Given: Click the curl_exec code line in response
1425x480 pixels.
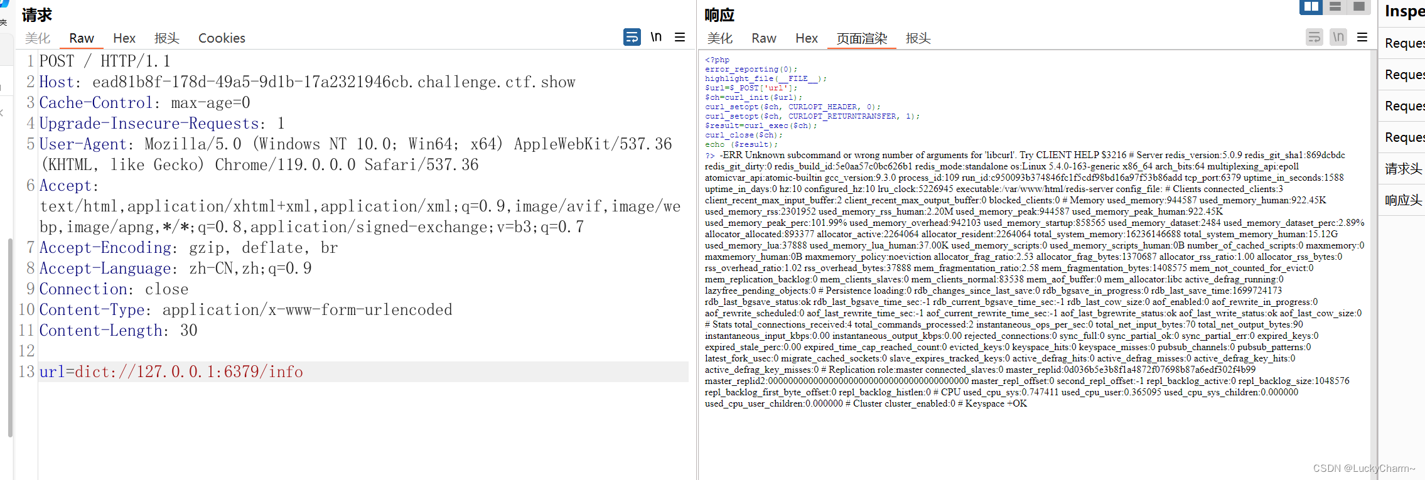Looking at the screenshot, I should pos(761,126).
